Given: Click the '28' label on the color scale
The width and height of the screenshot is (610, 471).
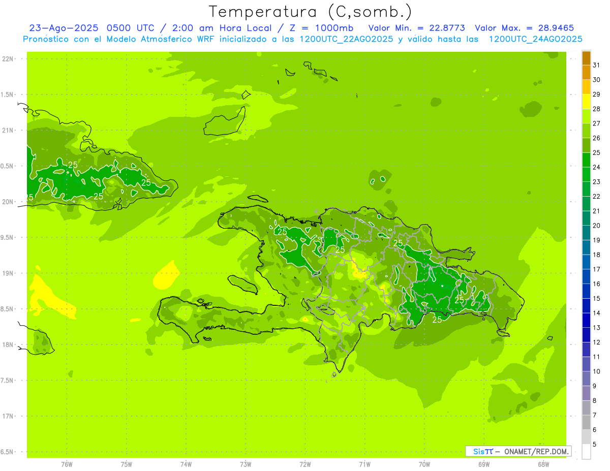Looking at the screenshot, I should [x=596, y=109].
